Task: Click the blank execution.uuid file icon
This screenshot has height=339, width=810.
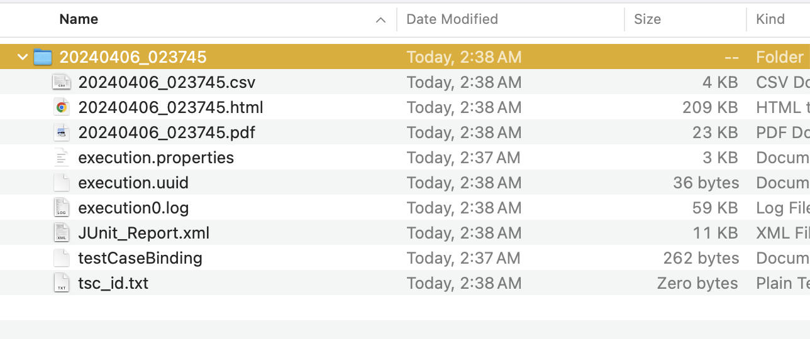Action: click(x=61, y=183)
